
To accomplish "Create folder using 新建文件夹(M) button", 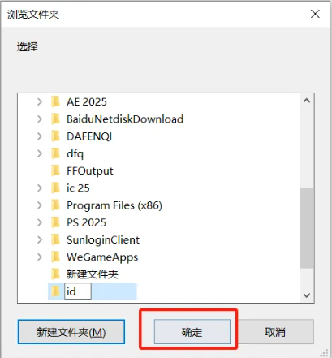I will (71, 332).
